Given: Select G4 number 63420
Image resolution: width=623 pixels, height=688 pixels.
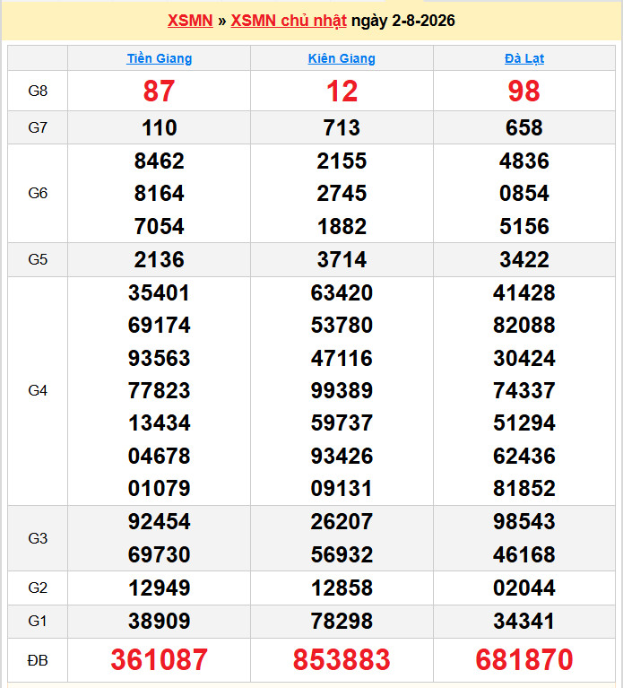Looking at the screenshot, I should (x=342, y=292).
